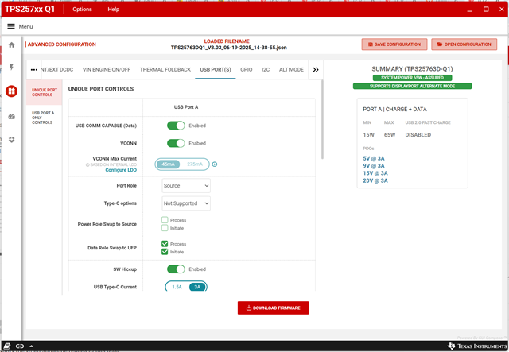
Task: Set USB Type-C Current to 3A
Action: (197, 287)
